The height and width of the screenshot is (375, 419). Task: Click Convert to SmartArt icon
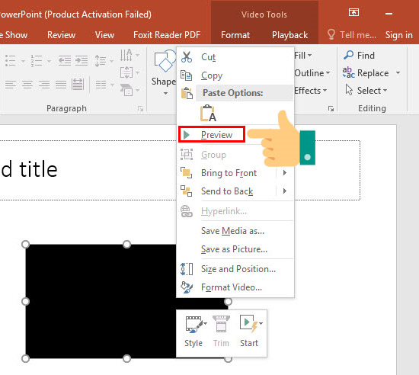126,90
